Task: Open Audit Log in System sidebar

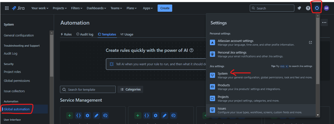Action: [11, 53]
